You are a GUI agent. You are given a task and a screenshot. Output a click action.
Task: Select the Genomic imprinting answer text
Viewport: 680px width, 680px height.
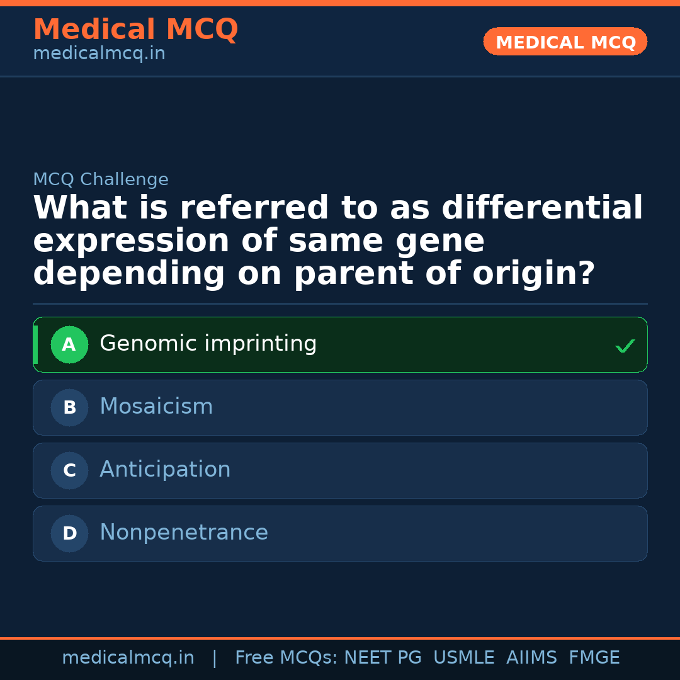pos(208,344)
